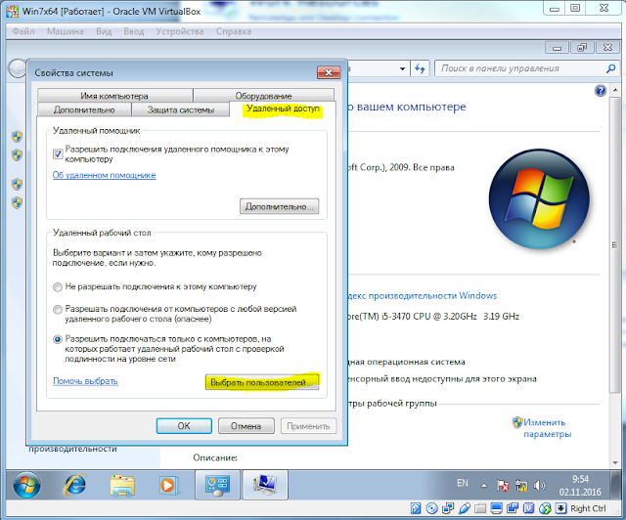
Task: Toggle Разрешить подключения удаленного помощника checkbox
Action: tap(58, 153)
